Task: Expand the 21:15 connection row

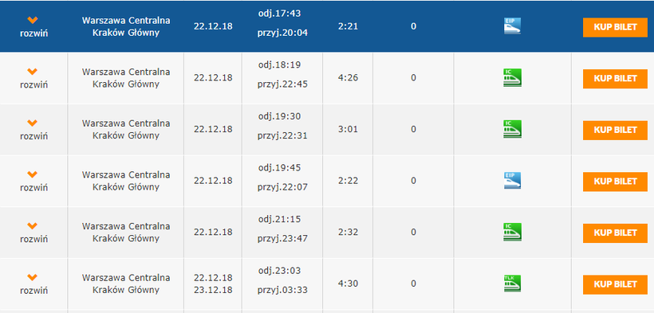Action: pyautogui.click(x=33, y=233)
